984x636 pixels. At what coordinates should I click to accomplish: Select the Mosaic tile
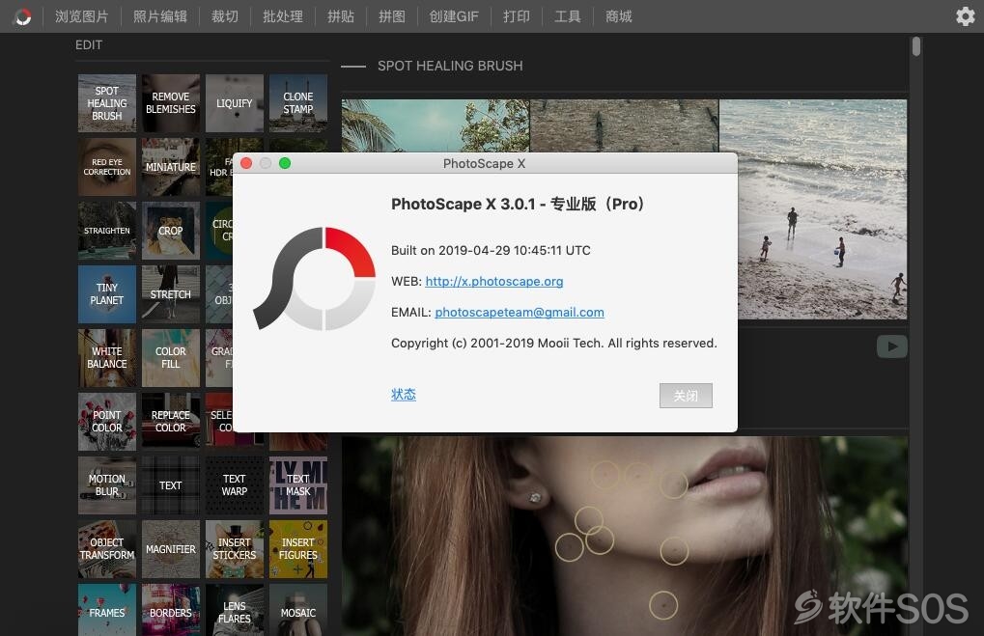(x=298, y=610)
